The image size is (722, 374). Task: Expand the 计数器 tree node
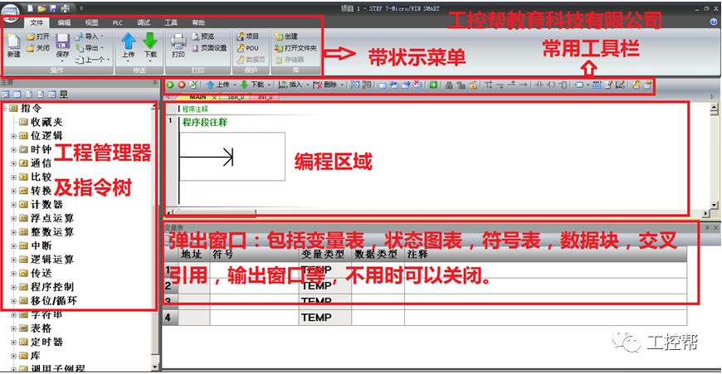13,204
